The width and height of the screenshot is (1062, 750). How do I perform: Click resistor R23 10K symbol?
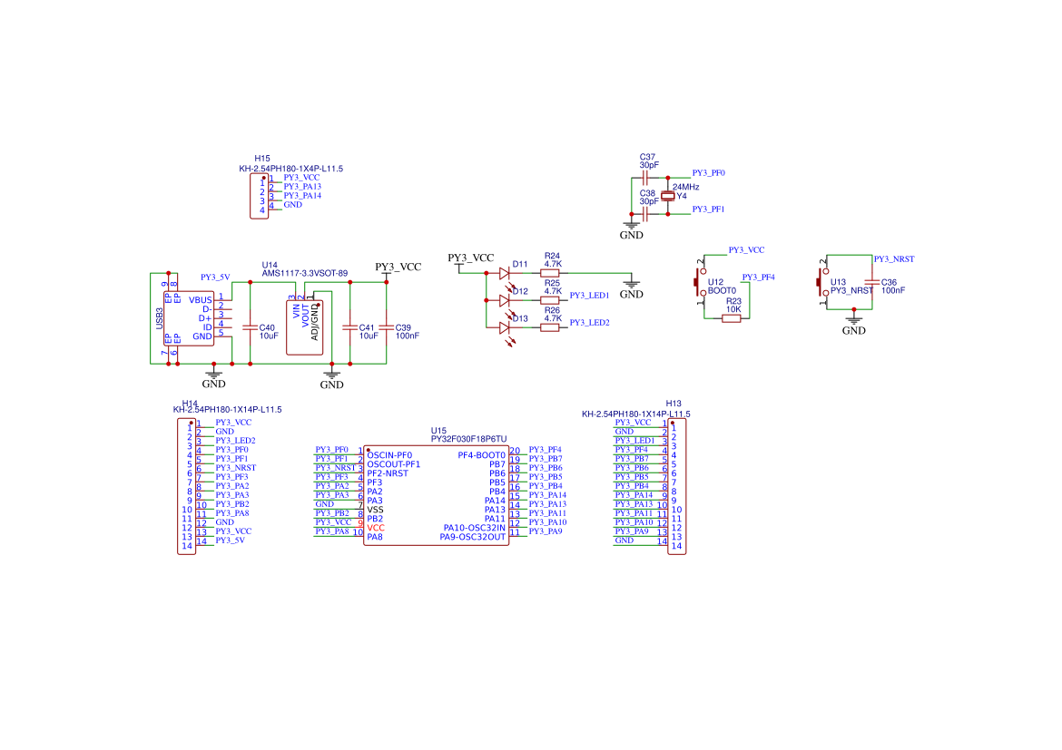tap(732, 318)
